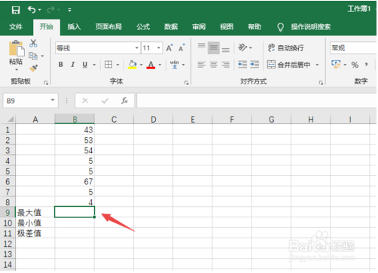Click the Redo arrow icon
Image resolution: width=378 pixels, height=273 pixels.
coord(50,10)
